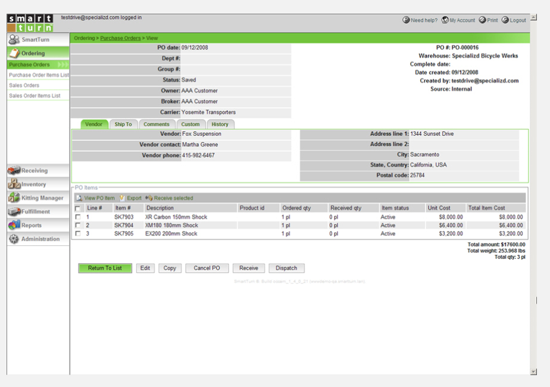This screenshot has width=550, height=387.
Task: Expand the Reports section
Action: pyautogui.click(x=38, y=225)
